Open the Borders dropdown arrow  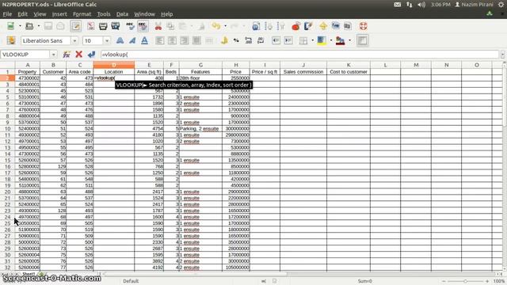312,40
